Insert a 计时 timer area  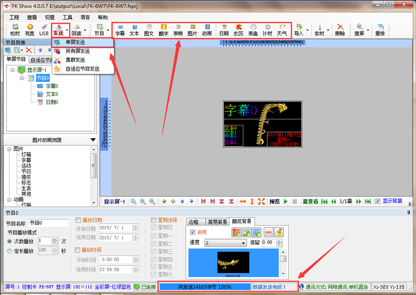[268, 30]
